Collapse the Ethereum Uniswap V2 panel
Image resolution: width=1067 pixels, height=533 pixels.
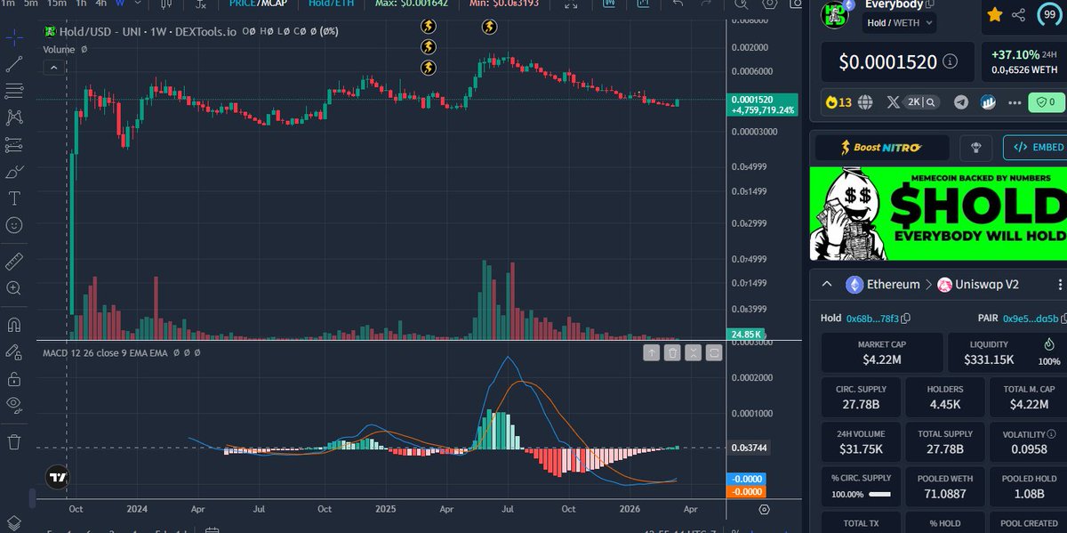pos(827,285)
